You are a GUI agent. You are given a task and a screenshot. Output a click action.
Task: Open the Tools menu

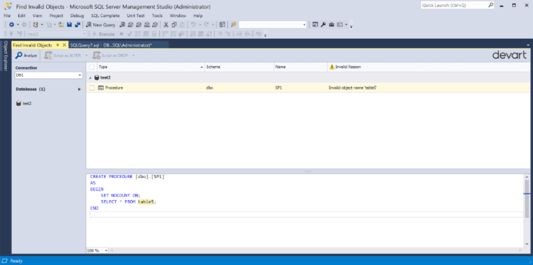(x=157, y=16)
